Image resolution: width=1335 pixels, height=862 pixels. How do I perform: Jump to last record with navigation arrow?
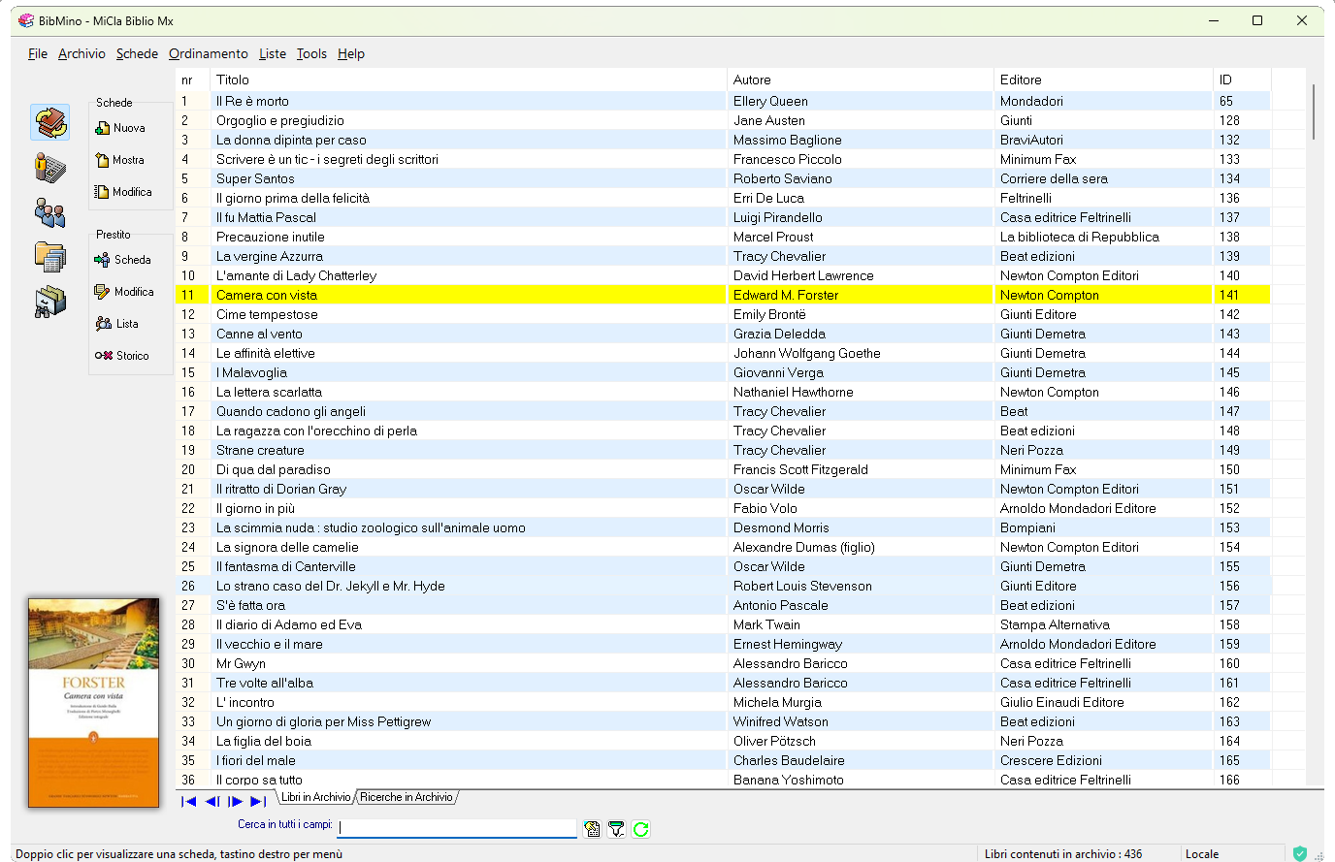point(257,801)
